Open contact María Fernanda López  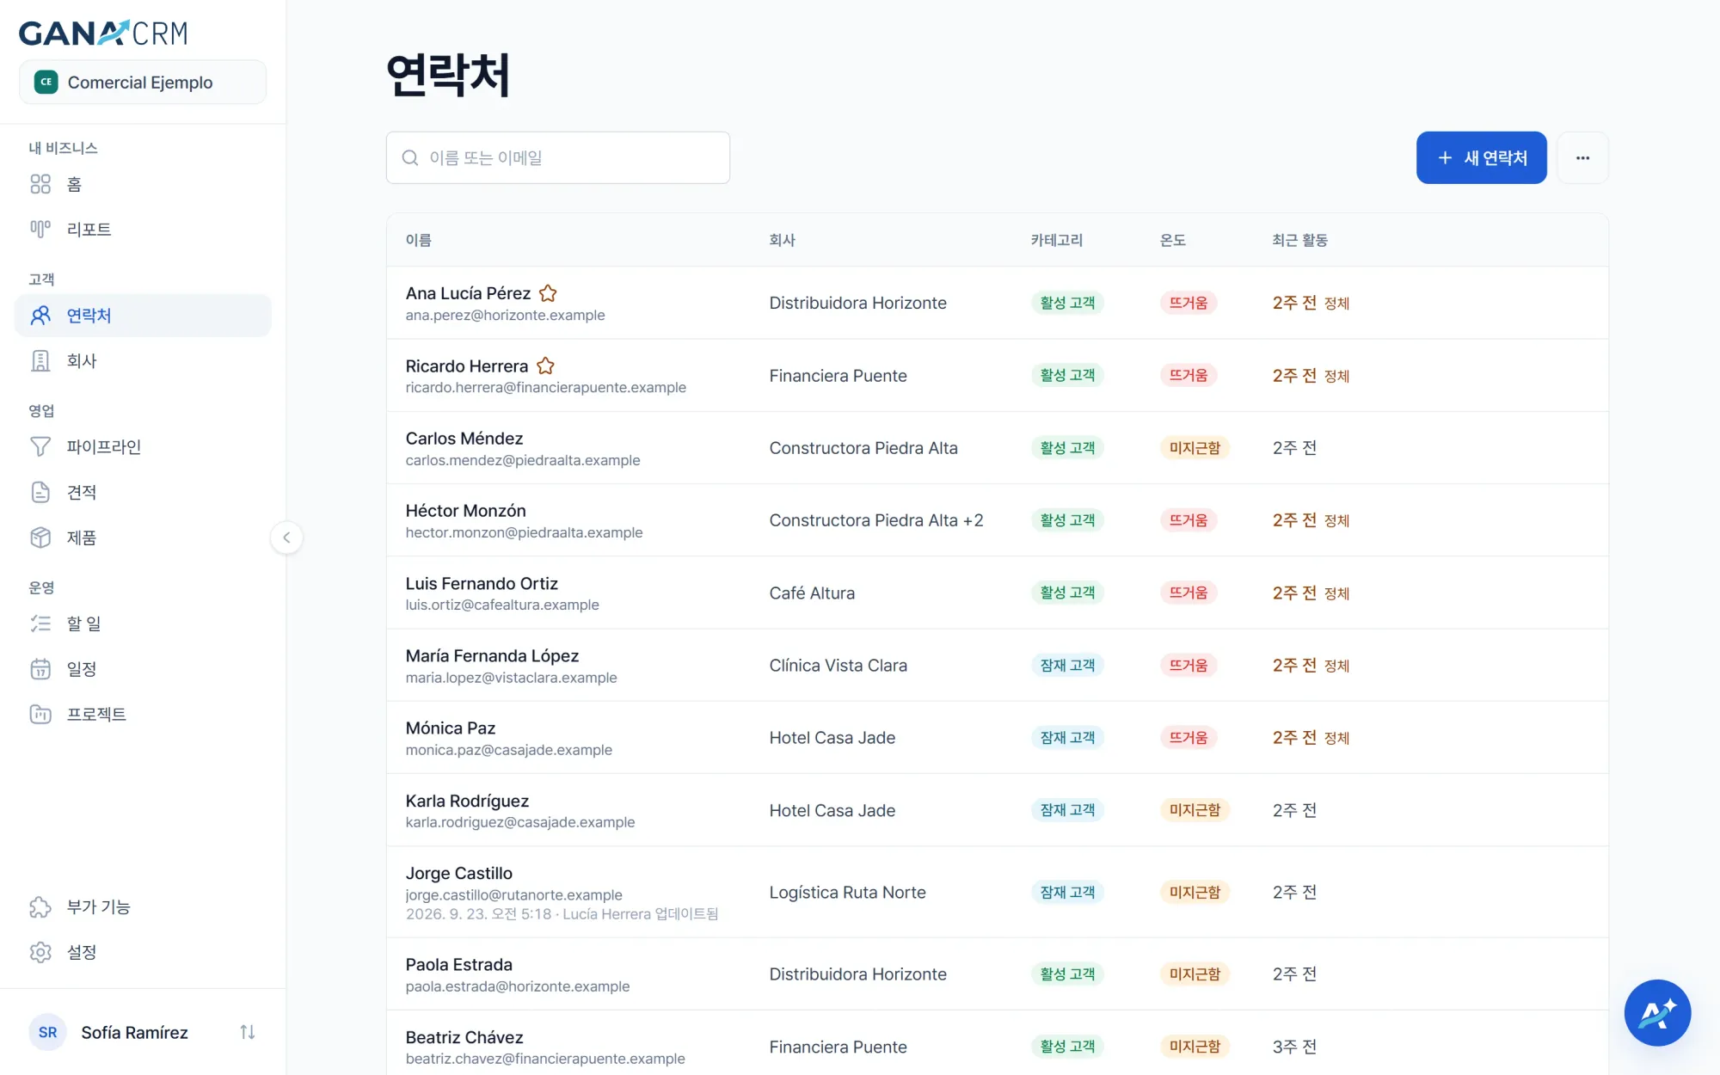click(x=492, y=656)
